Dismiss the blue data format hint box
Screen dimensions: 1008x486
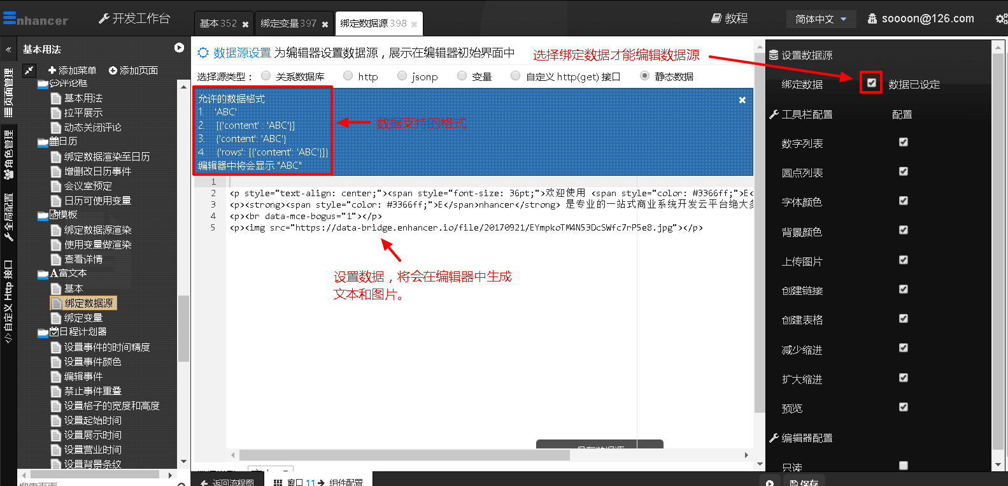(742, 100)
